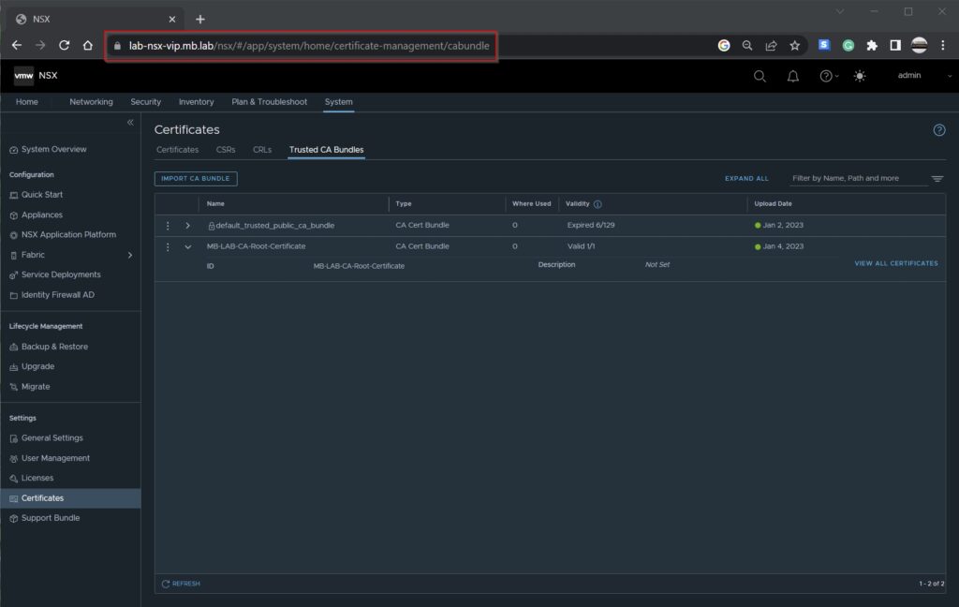
Task: Click the View All Certificates link
Action: pyautogui.click(x=895, y=264)
